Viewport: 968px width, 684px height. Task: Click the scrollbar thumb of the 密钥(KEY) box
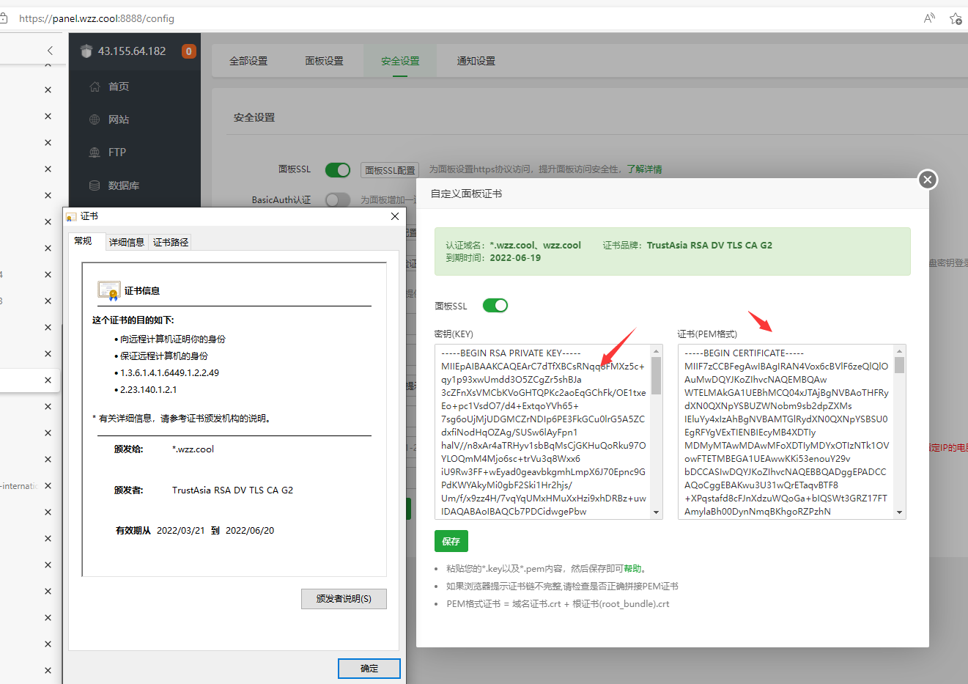[x=657, y=375]
